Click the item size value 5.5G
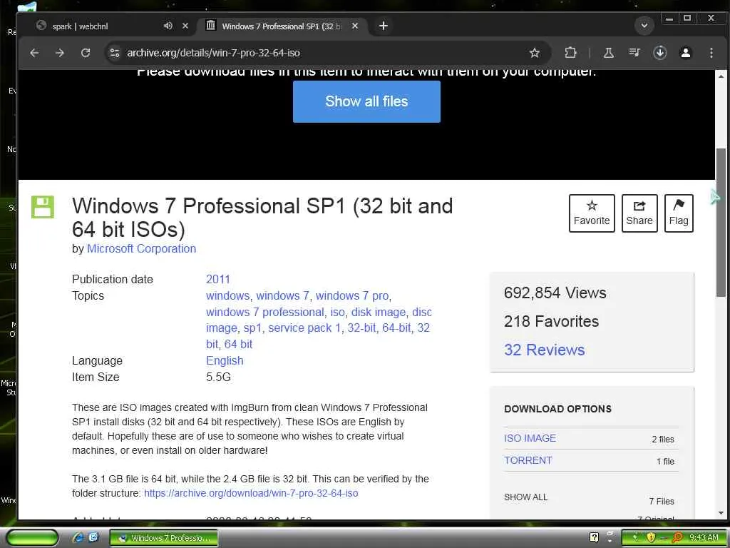The height and width of the screenshot is (548, 730). 218,377
